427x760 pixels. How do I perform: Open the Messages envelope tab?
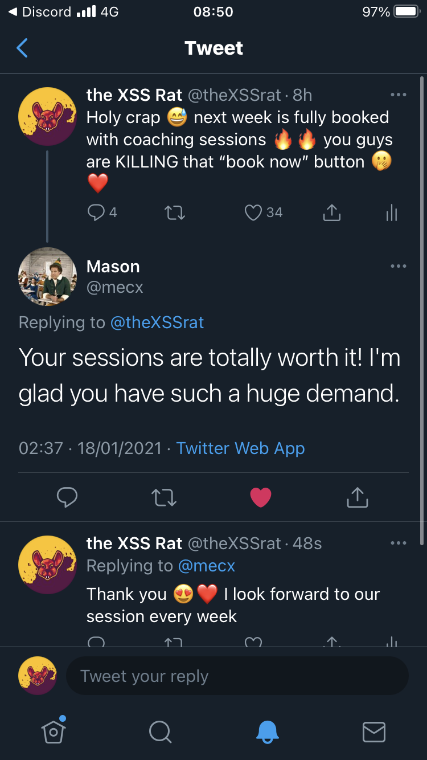point(373,732)
